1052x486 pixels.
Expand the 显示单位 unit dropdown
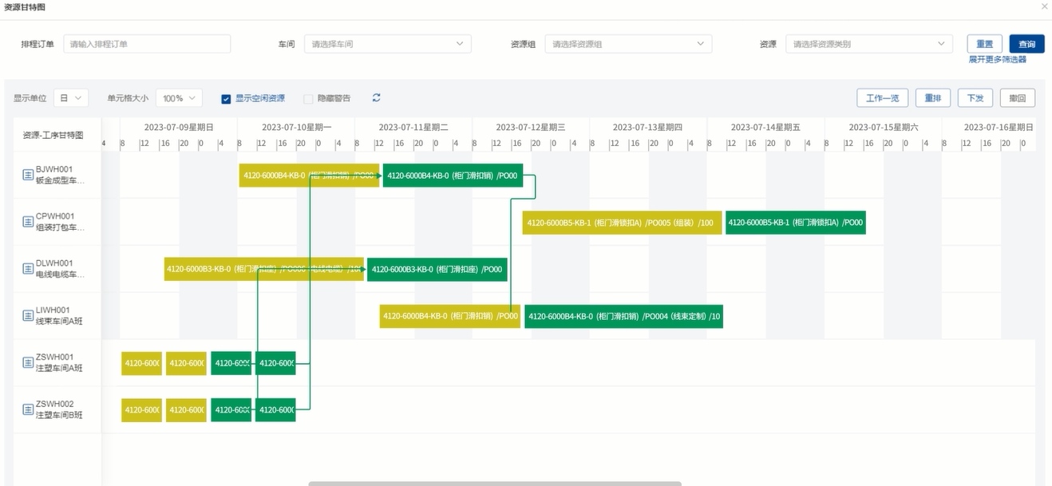point(71,98)
